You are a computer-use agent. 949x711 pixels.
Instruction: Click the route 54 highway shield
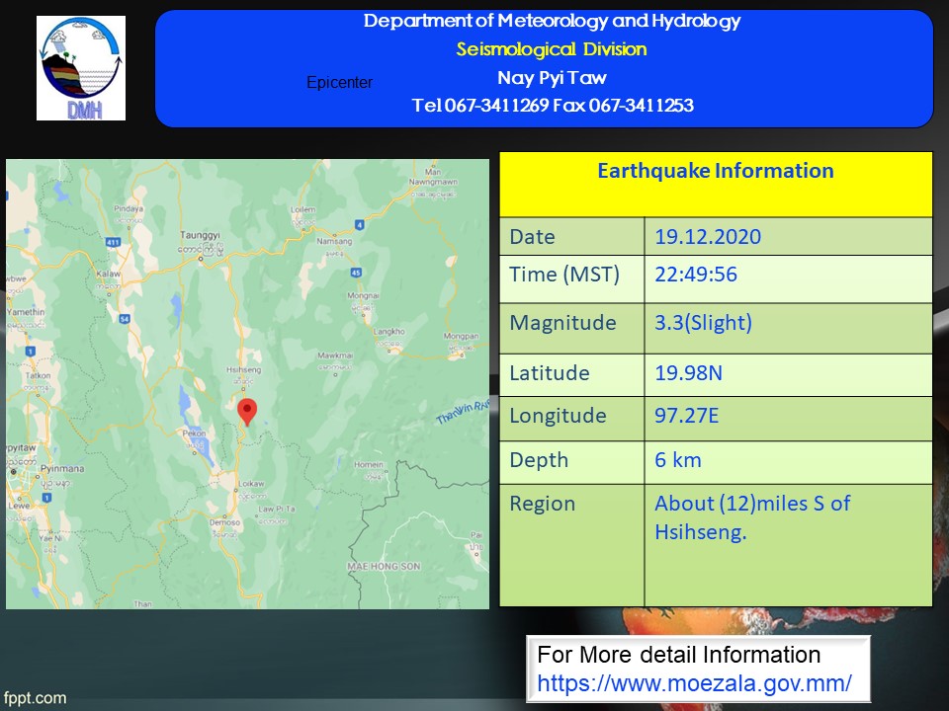click(125, 319)
